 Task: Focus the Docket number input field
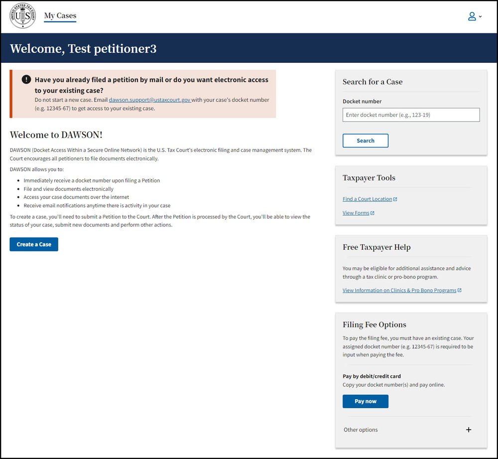411,115
